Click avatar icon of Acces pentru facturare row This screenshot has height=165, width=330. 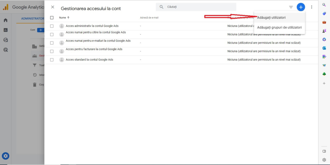(62, 51)
